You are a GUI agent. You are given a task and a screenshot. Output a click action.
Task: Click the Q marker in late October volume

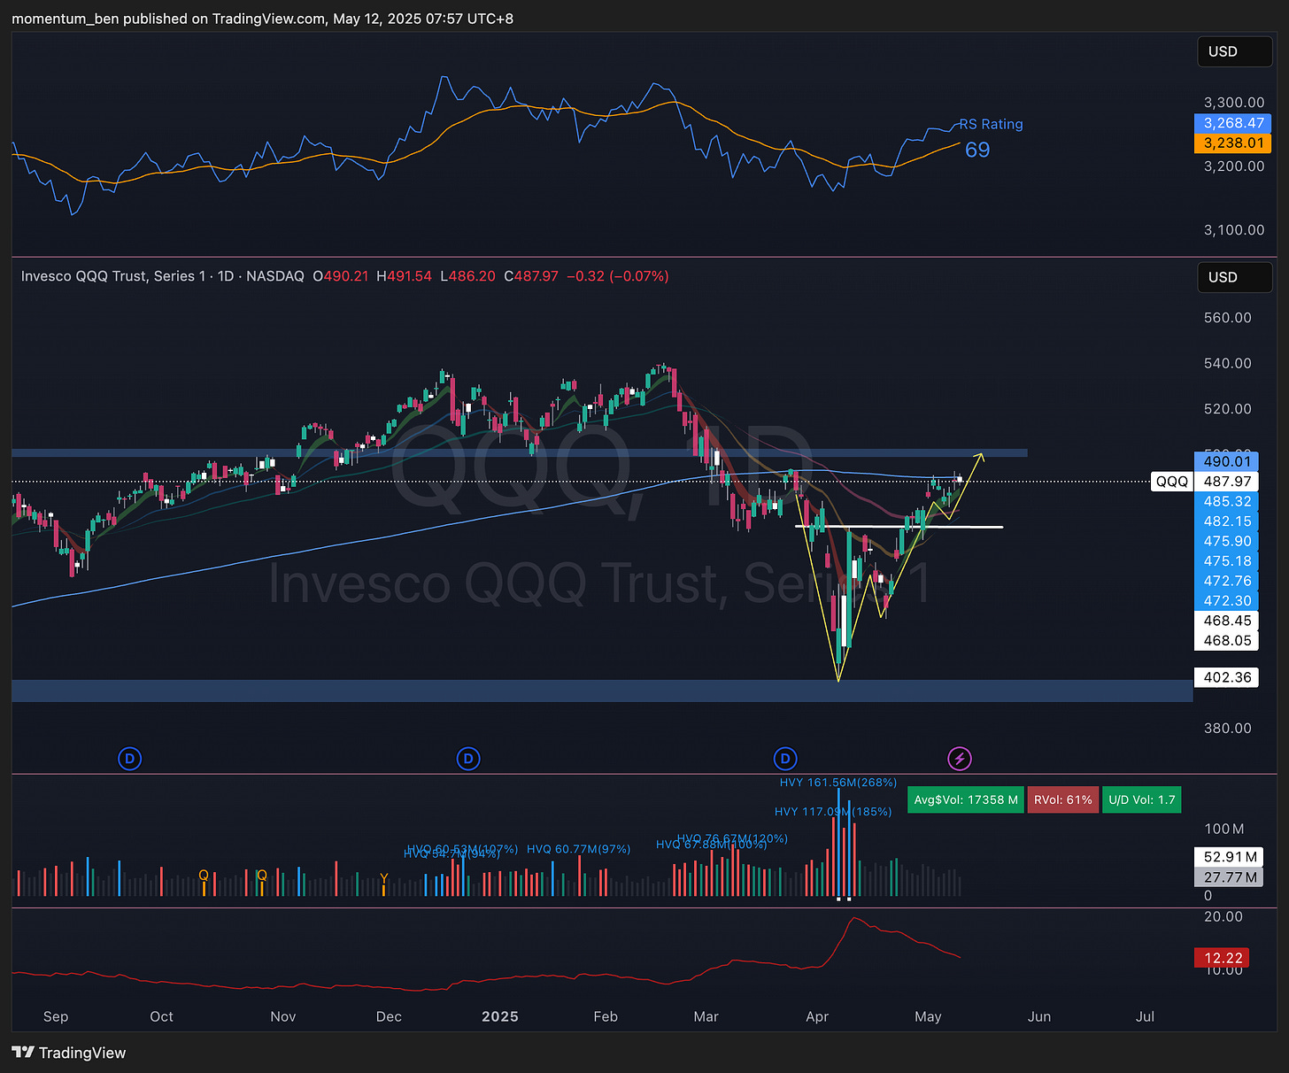[x=261, y=876]
